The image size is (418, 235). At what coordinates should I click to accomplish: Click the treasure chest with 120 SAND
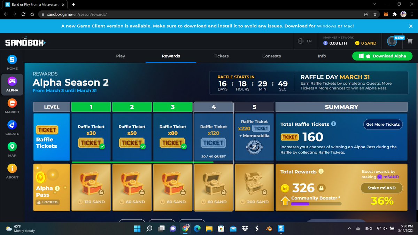coord(91,183)
